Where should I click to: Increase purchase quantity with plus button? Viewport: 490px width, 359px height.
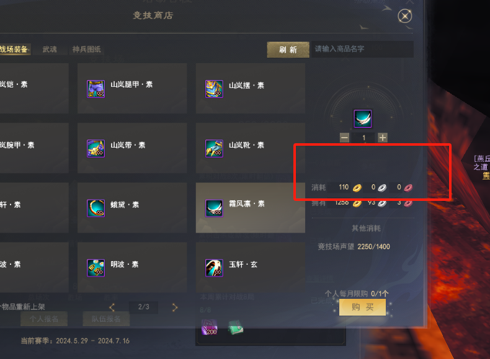point(383,138)
